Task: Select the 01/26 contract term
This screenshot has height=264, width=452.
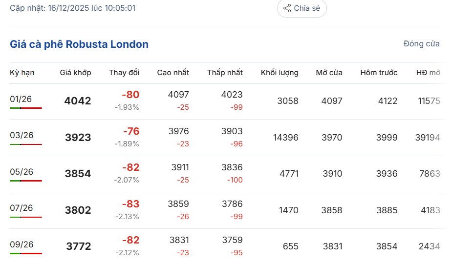Action: [x=21, y=99]
